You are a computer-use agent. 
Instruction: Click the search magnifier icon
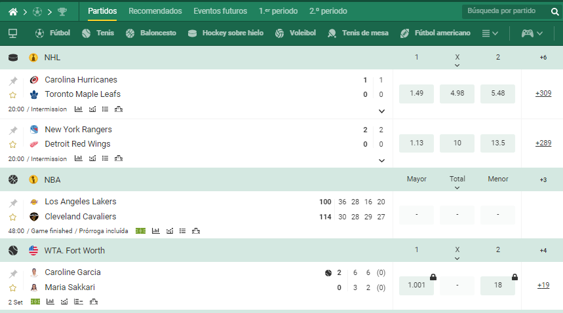click(554, 12)
